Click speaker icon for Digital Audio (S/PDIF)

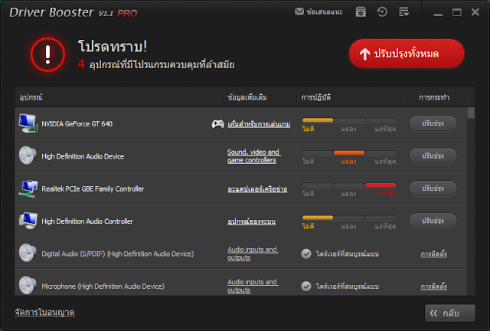tap(28, 253)
